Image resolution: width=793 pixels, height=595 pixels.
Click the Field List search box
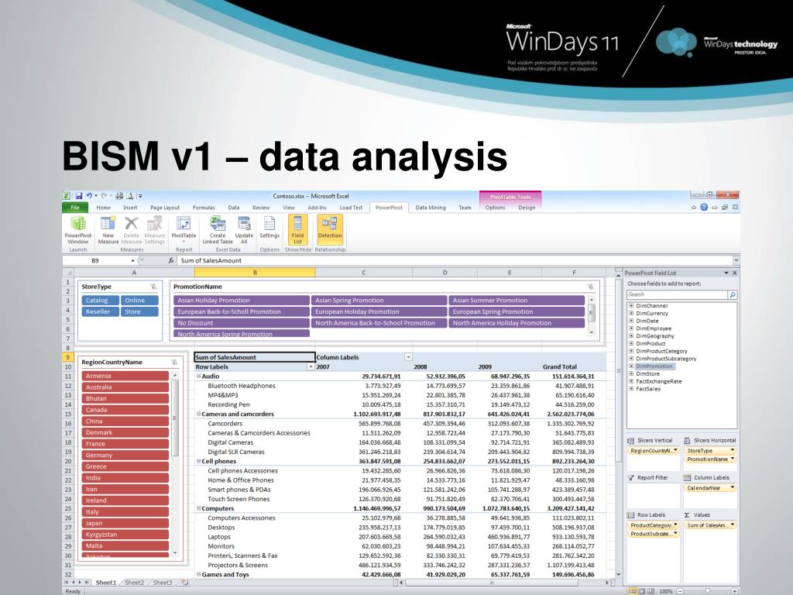677,294
